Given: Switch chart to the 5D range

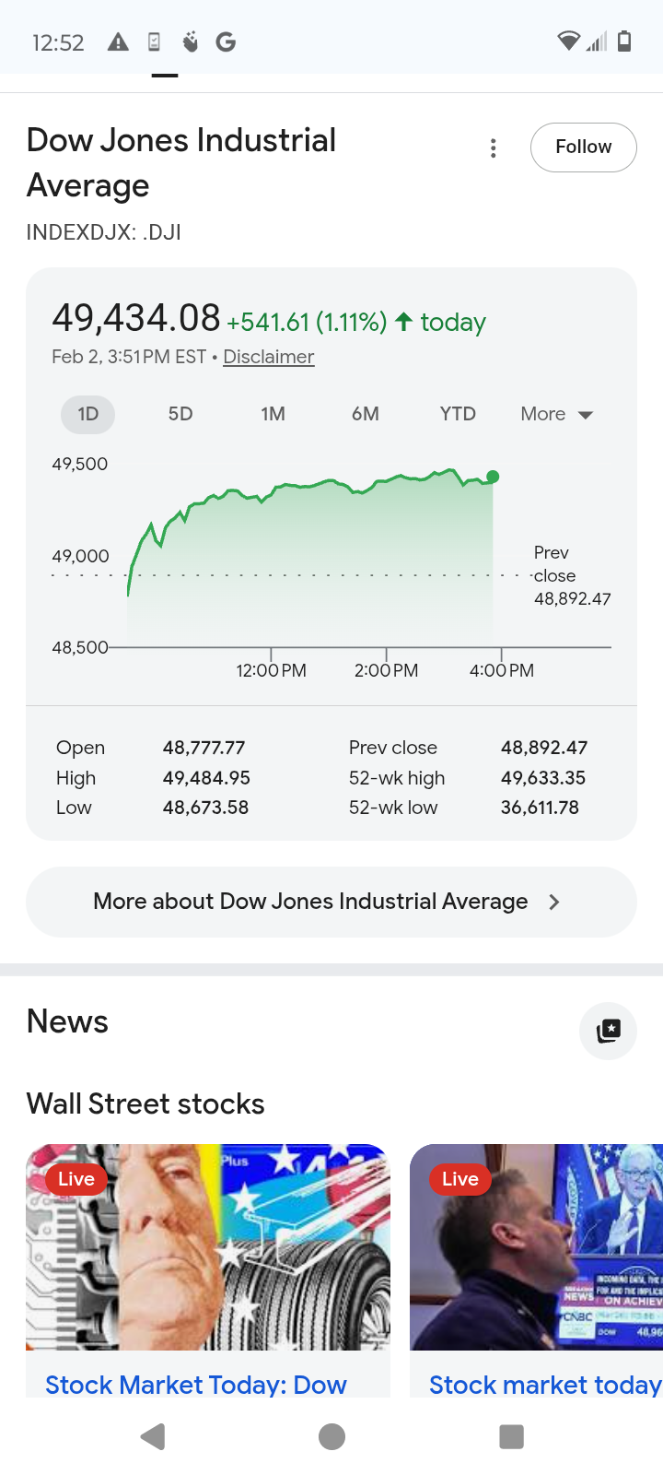Looking at the screenshot, I should tap(180, 414).
